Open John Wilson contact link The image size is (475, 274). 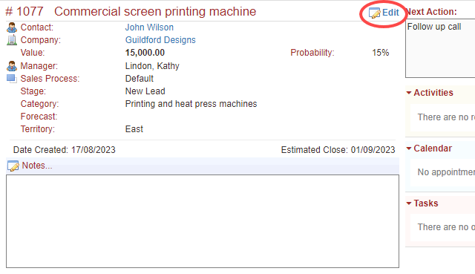(x=149, y=27)
